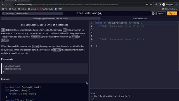The height and width of the screenshot is (101, 179).
Task: Click the freeCodeCamp logo
Action: (x=89, y=13)
